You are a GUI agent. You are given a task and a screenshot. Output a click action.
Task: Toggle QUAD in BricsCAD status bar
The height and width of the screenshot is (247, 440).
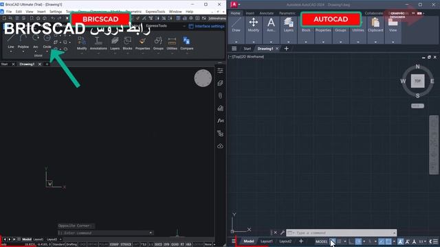(x=175, y=244)
